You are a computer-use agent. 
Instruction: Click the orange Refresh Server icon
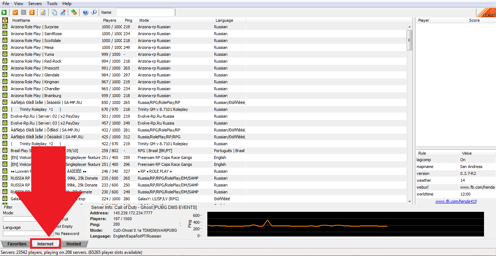(x=32, y=12)
